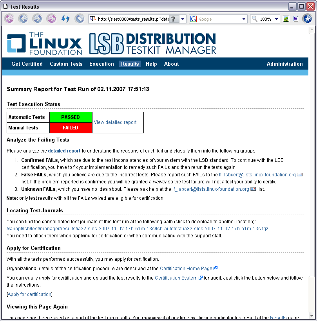Toggle the author mode page icon
This screenshot has width=317, height=321.
[x=296, y=19]
